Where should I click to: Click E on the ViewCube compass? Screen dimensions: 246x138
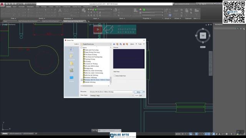point(209,36)
